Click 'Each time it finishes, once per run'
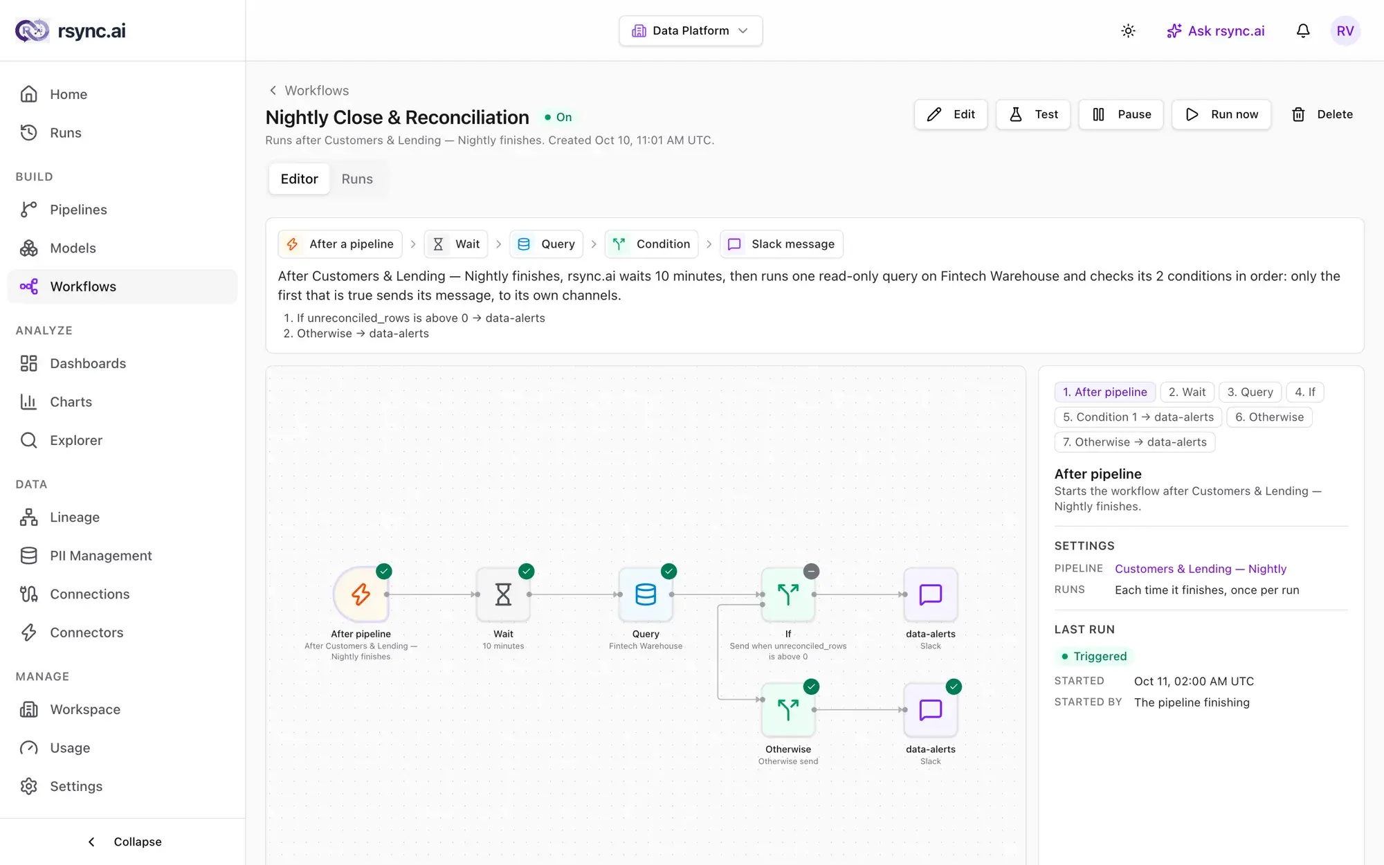This screenshot has height=865, width=1384. tap(1207, 590)
